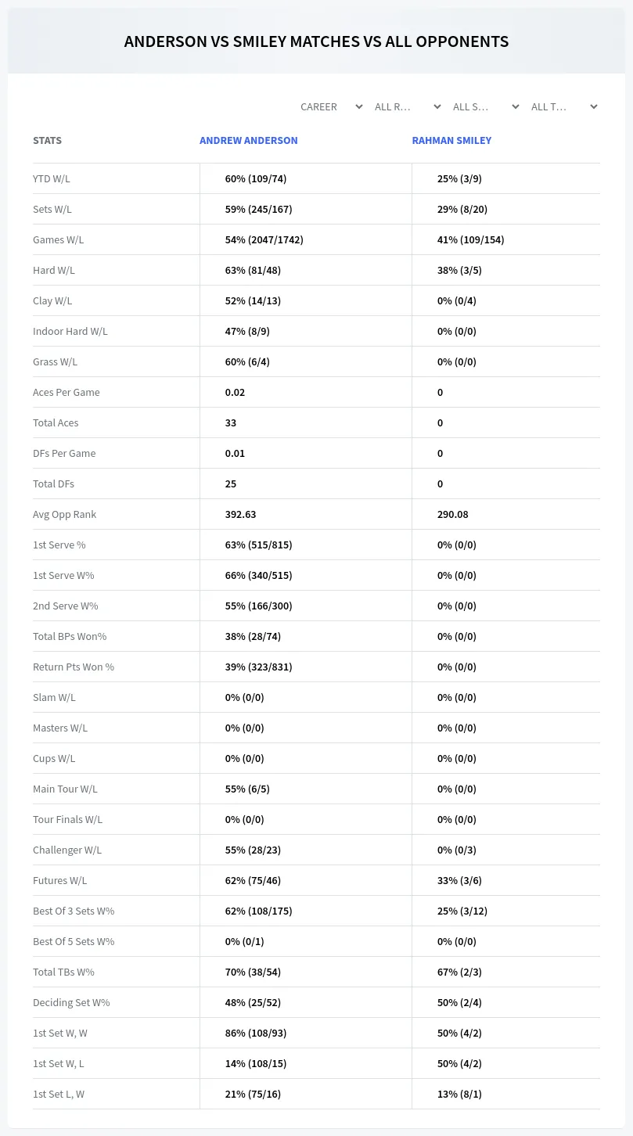Expand the ALL T… filter dropdown

[x=564, y=107]
